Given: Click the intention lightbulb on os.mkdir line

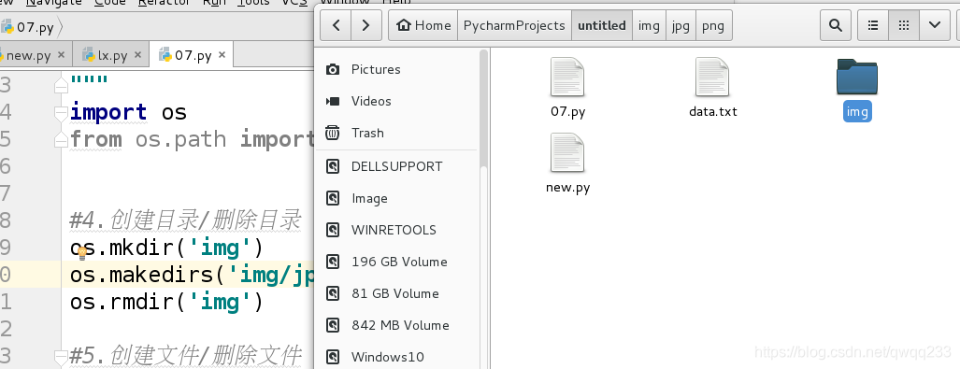Looking at the screenshot, I should click(82, 254).
